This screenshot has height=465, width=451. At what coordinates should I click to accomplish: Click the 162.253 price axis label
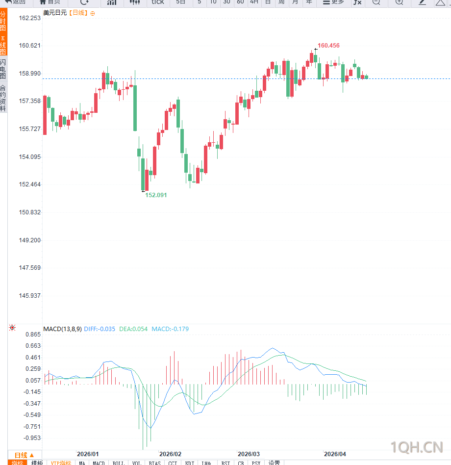point(29,18)
